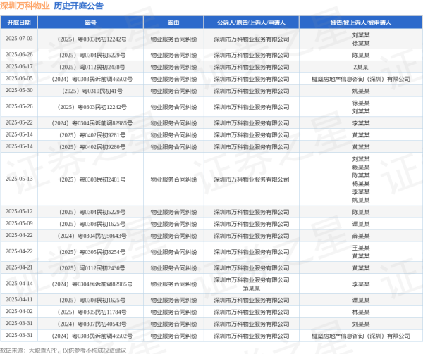Image resolution: width=423 pixels, height=354 pixels.
Task: Click case number 粤0308民初2481号
Action: (x=92, y=179)
